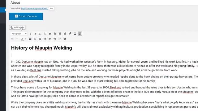Open the maupinag.com/about permalink
This screenshot has width=198, height=111.
(x=35, y=8)
